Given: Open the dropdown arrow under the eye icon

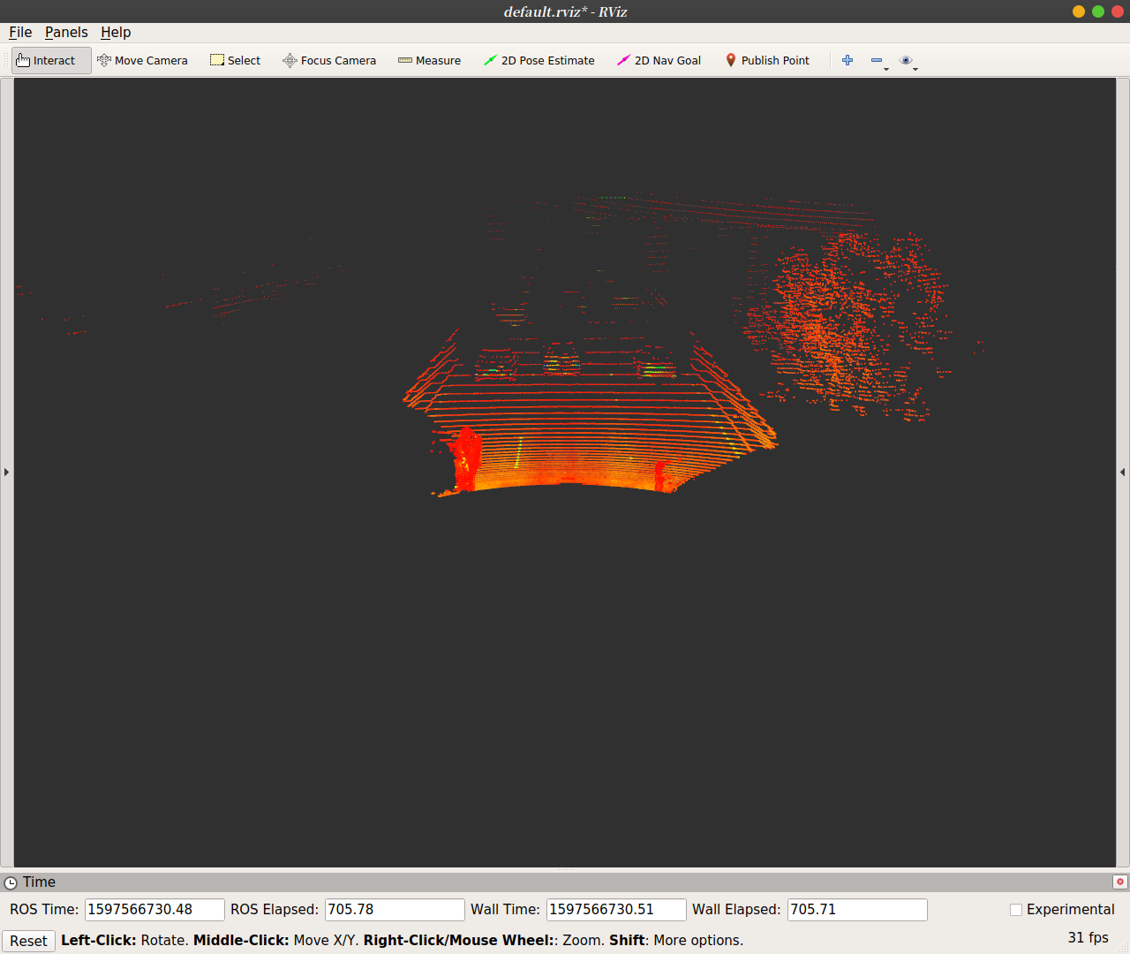Looking at the screenshot, I should (915, 69).
